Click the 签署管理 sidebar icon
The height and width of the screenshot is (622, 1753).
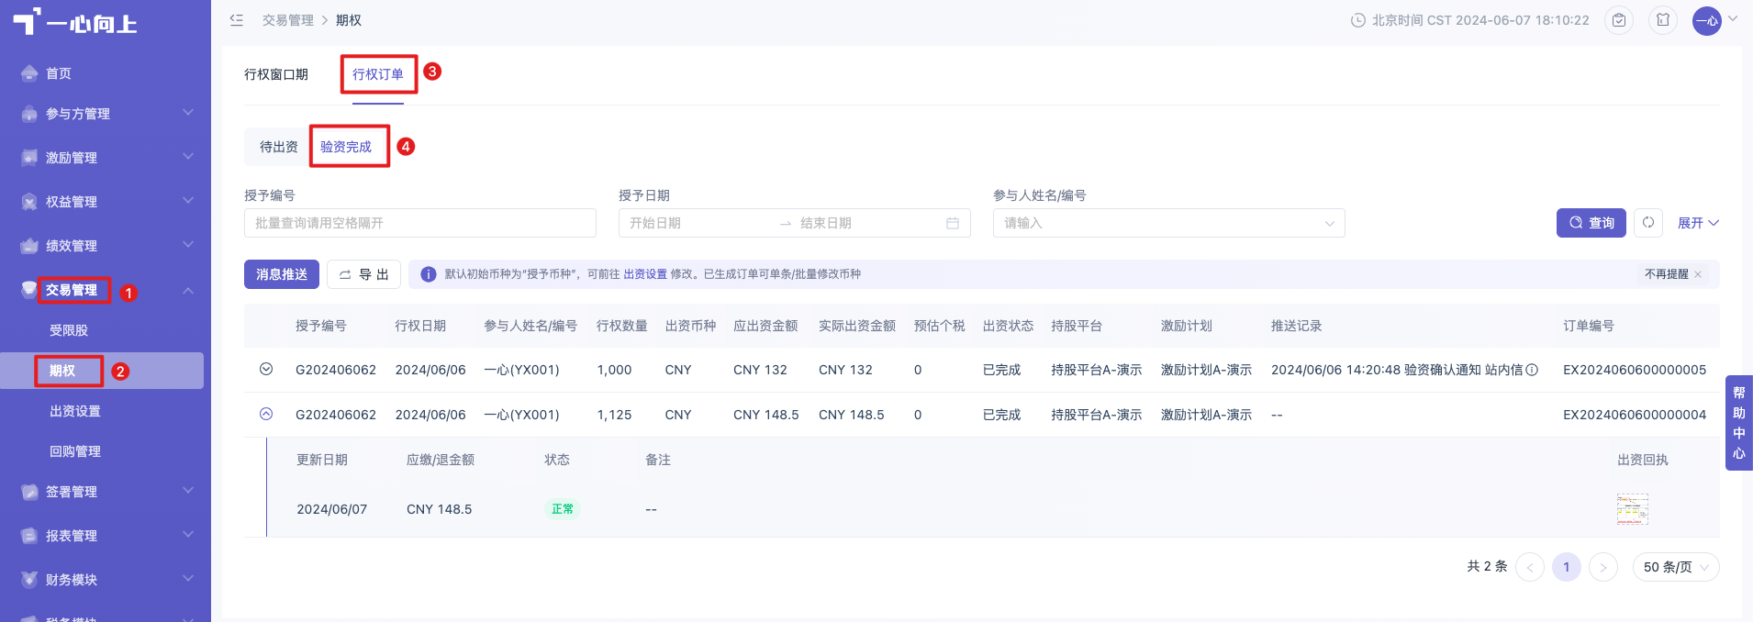coord(29,492)
